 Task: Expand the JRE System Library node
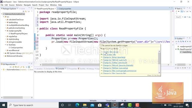coord(4,53)
